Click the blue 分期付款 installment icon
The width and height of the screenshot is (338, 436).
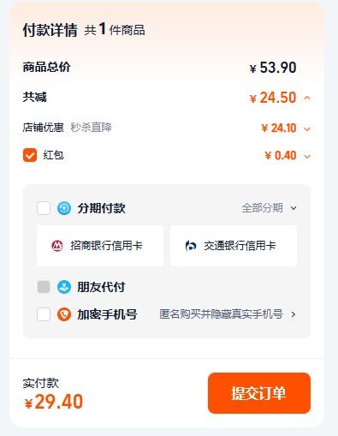coord(64,208)
